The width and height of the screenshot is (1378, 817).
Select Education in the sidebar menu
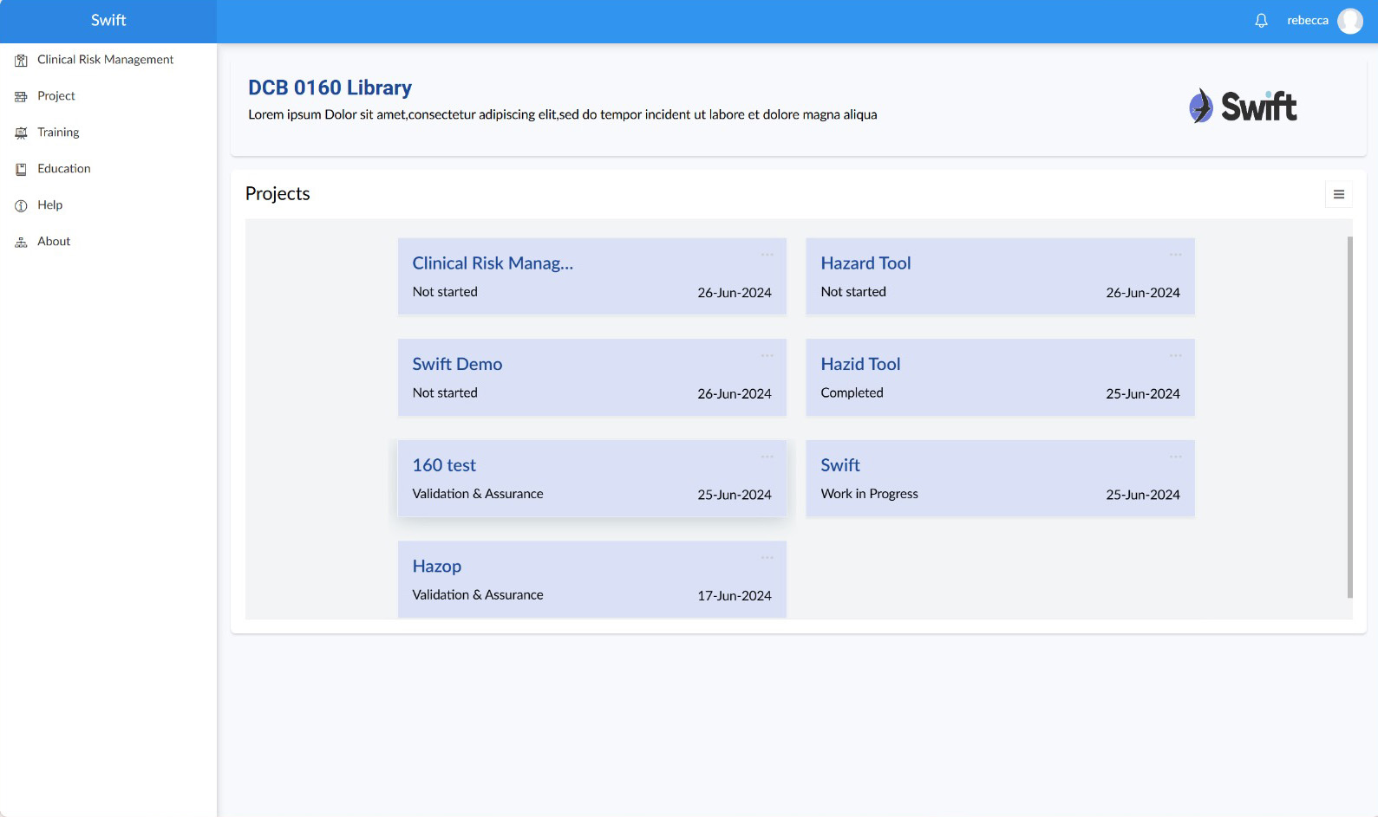click(x=63, y=169)
